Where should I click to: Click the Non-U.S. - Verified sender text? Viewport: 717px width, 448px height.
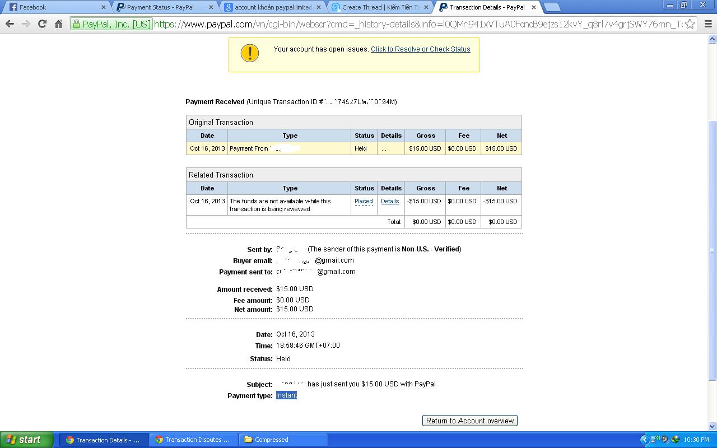click(x=430, y=249)
